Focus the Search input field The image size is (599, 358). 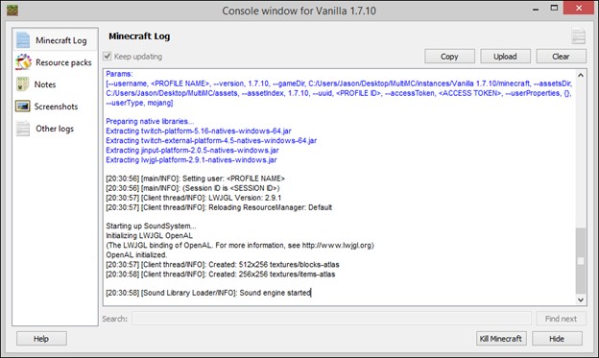[331, 319]
